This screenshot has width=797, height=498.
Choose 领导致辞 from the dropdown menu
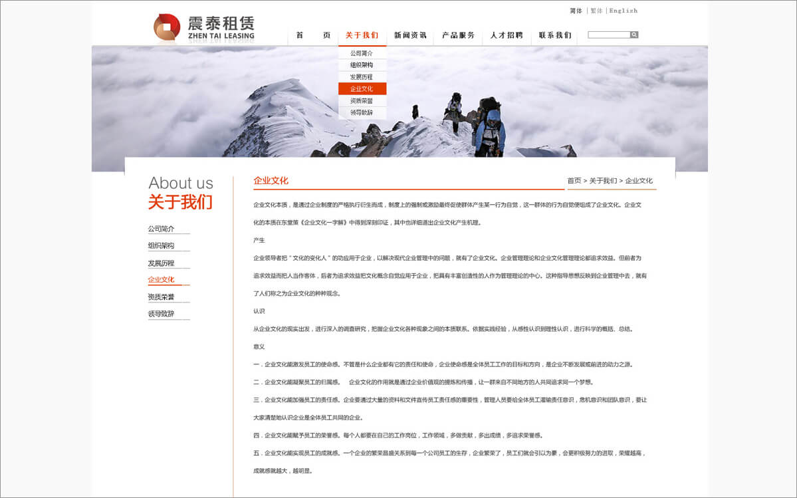point(362,112)
